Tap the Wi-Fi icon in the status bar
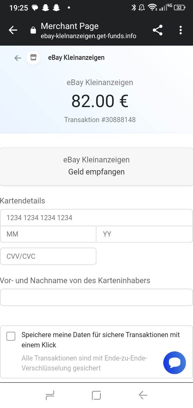 152,8
